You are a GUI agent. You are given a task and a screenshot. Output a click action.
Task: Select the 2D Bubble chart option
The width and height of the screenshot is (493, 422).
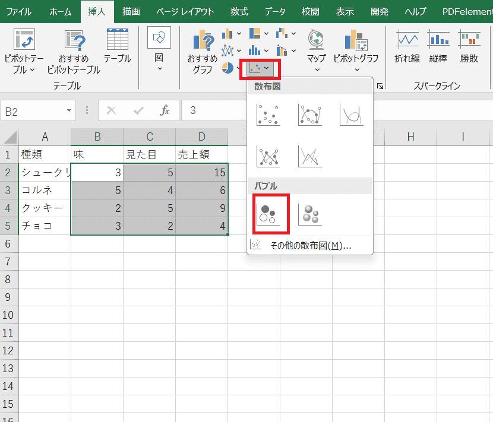click(268, 214)
